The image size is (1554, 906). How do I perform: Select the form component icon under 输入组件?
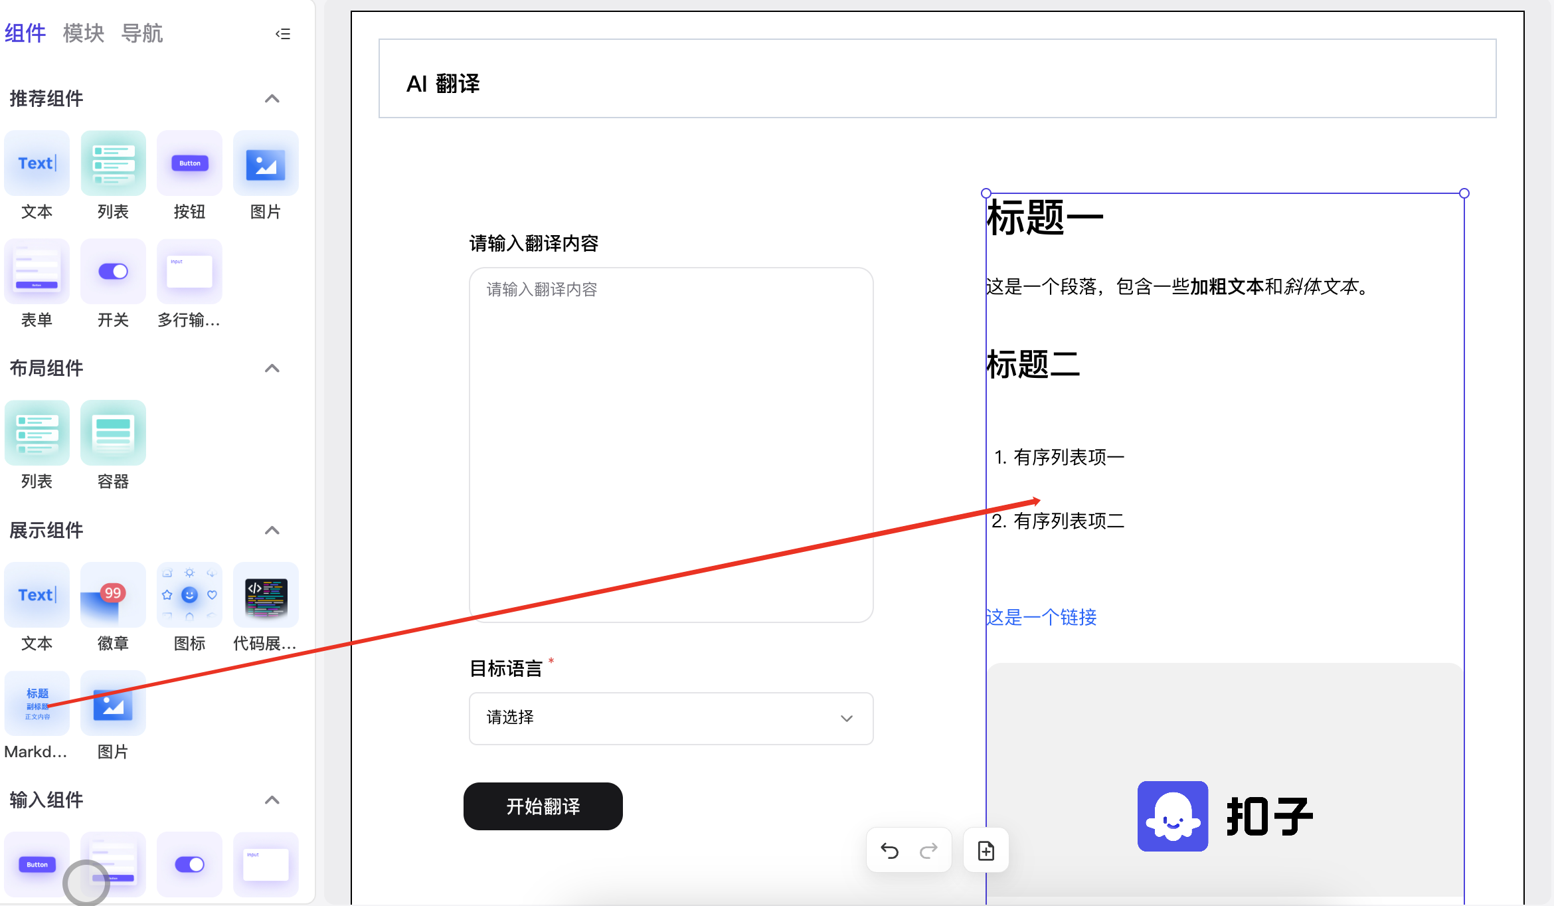(x=113, y=864)
